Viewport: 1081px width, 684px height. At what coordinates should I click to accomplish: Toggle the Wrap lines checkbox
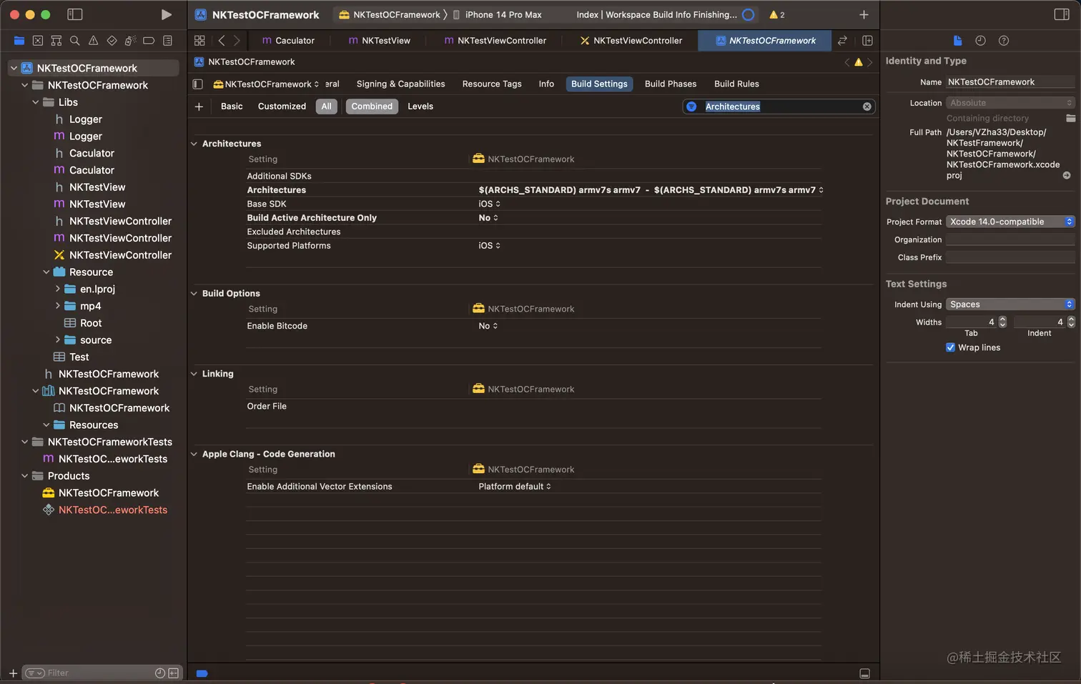(950, 347)
